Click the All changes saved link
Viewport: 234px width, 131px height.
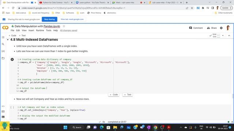(68, 31)
